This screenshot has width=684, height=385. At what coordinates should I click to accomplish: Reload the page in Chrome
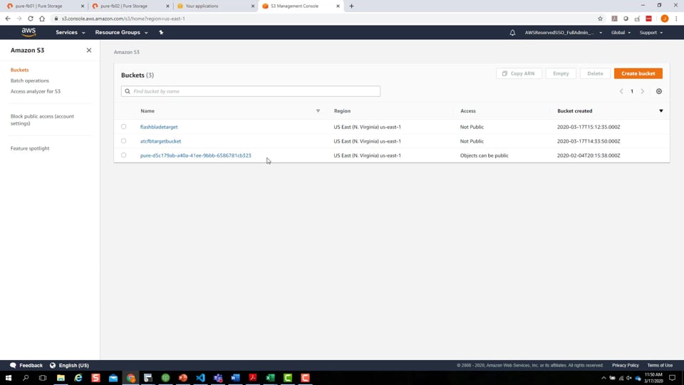[x=31, y=19]
